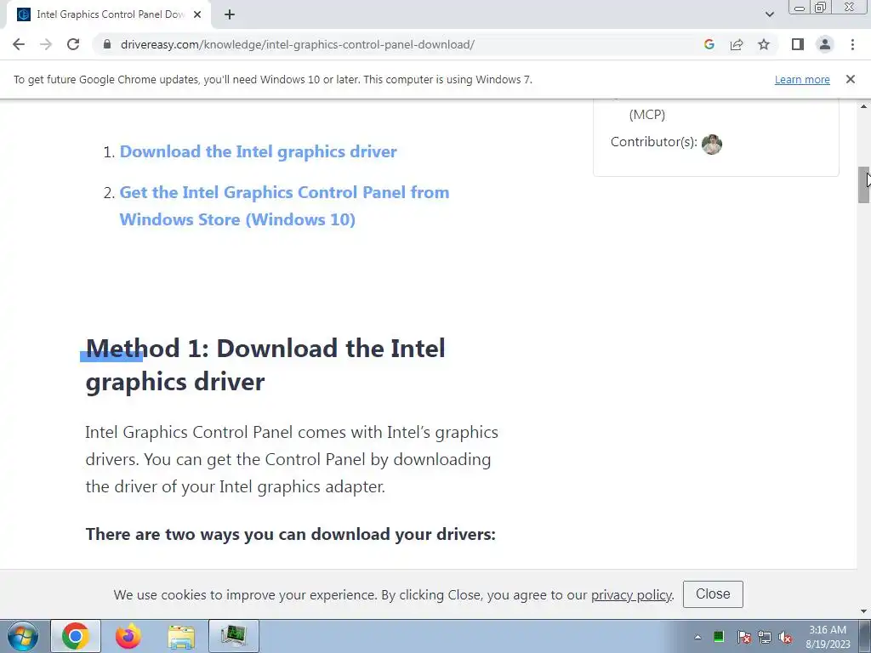Dismiss the Windows 7 update notice
The width and height of the screenshot is (871, 653).
point(850,79)
